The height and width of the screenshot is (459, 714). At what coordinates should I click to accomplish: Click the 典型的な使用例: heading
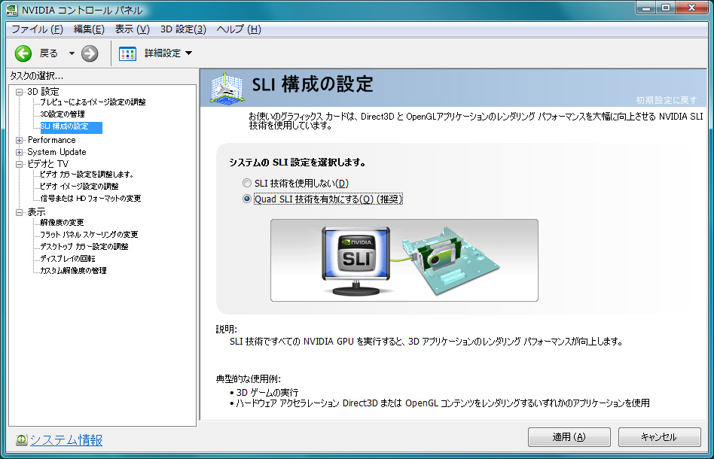(x=249, y=378)
